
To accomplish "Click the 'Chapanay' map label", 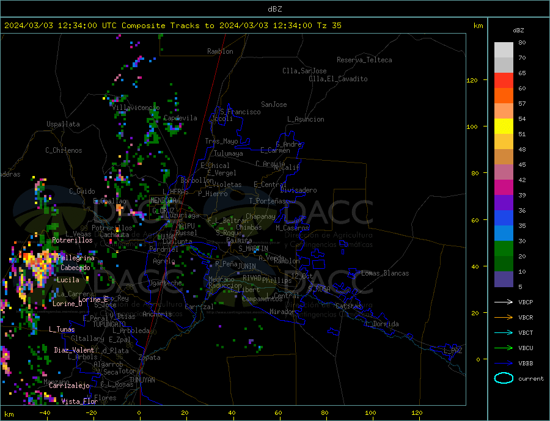I will pyautogui.click(x=260, y=216).
